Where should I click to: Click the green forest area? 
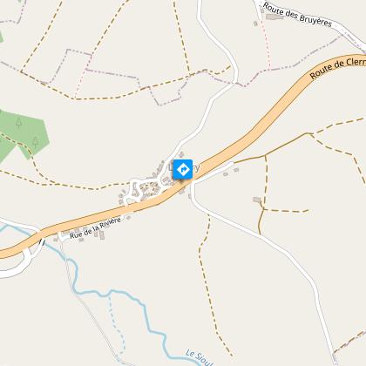point(24,134)
